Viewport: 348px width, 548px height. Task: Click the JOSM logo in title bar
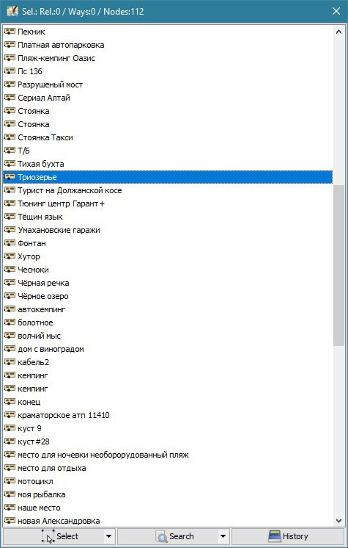point(12,11)
